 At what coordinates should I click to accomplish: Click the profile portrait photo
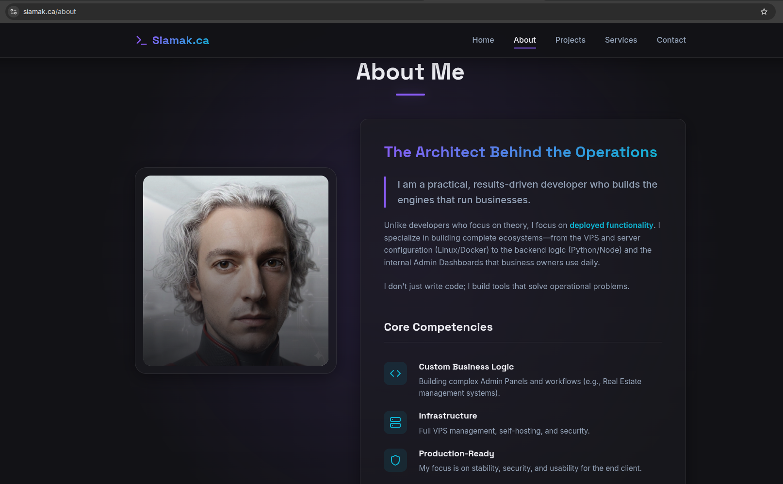pos(236,271)
